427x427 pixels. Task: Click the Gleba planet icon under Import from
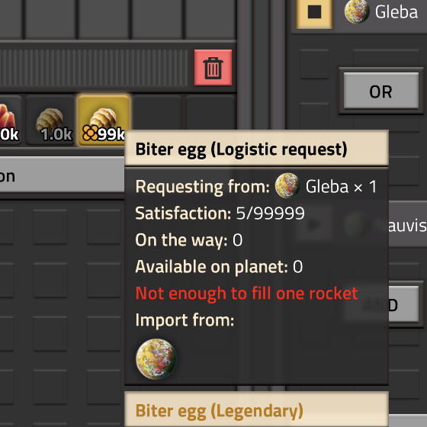[x=156, y=359]
